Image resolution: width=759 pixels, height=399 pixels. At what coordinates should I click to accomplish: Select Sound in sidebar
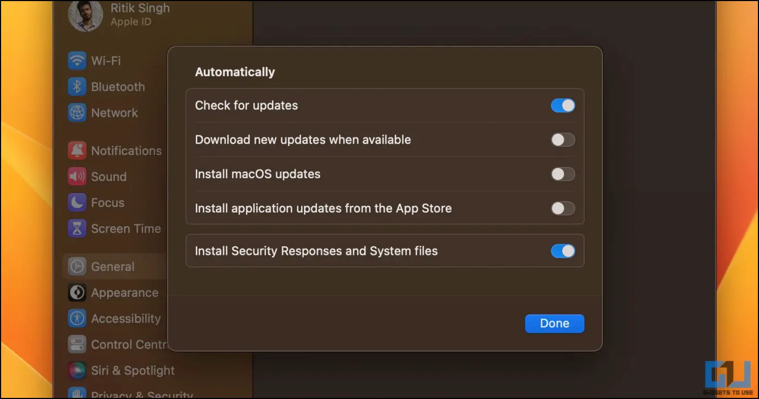[x=109, y=177]
